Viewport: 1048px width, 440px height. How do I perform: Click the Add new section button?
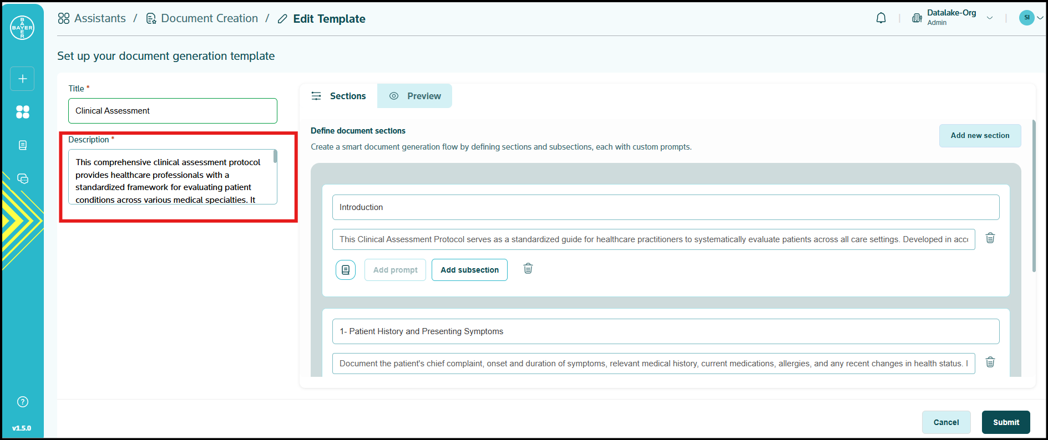coord(980,136)
